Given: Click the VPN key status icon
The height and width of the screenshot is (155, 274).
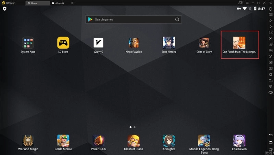Looking at the screenshot, I should pyautogui.click(x=239, y=9).
